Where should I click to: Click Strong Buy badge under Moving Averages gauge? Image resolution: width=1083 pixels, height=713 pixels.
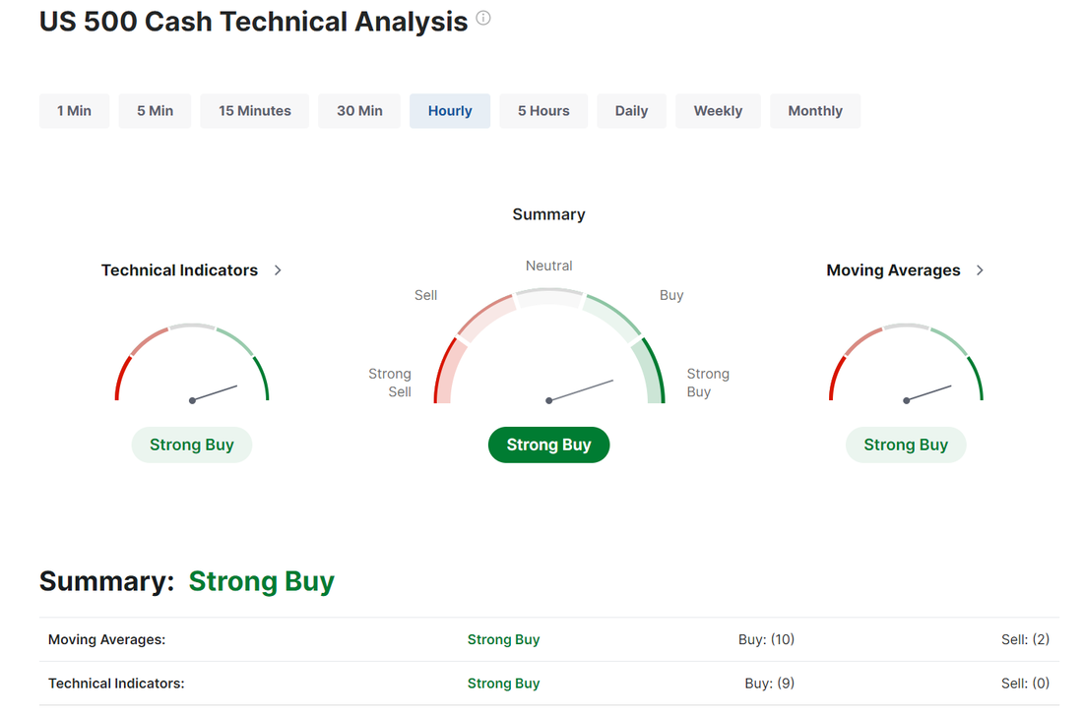coord(906,445)
